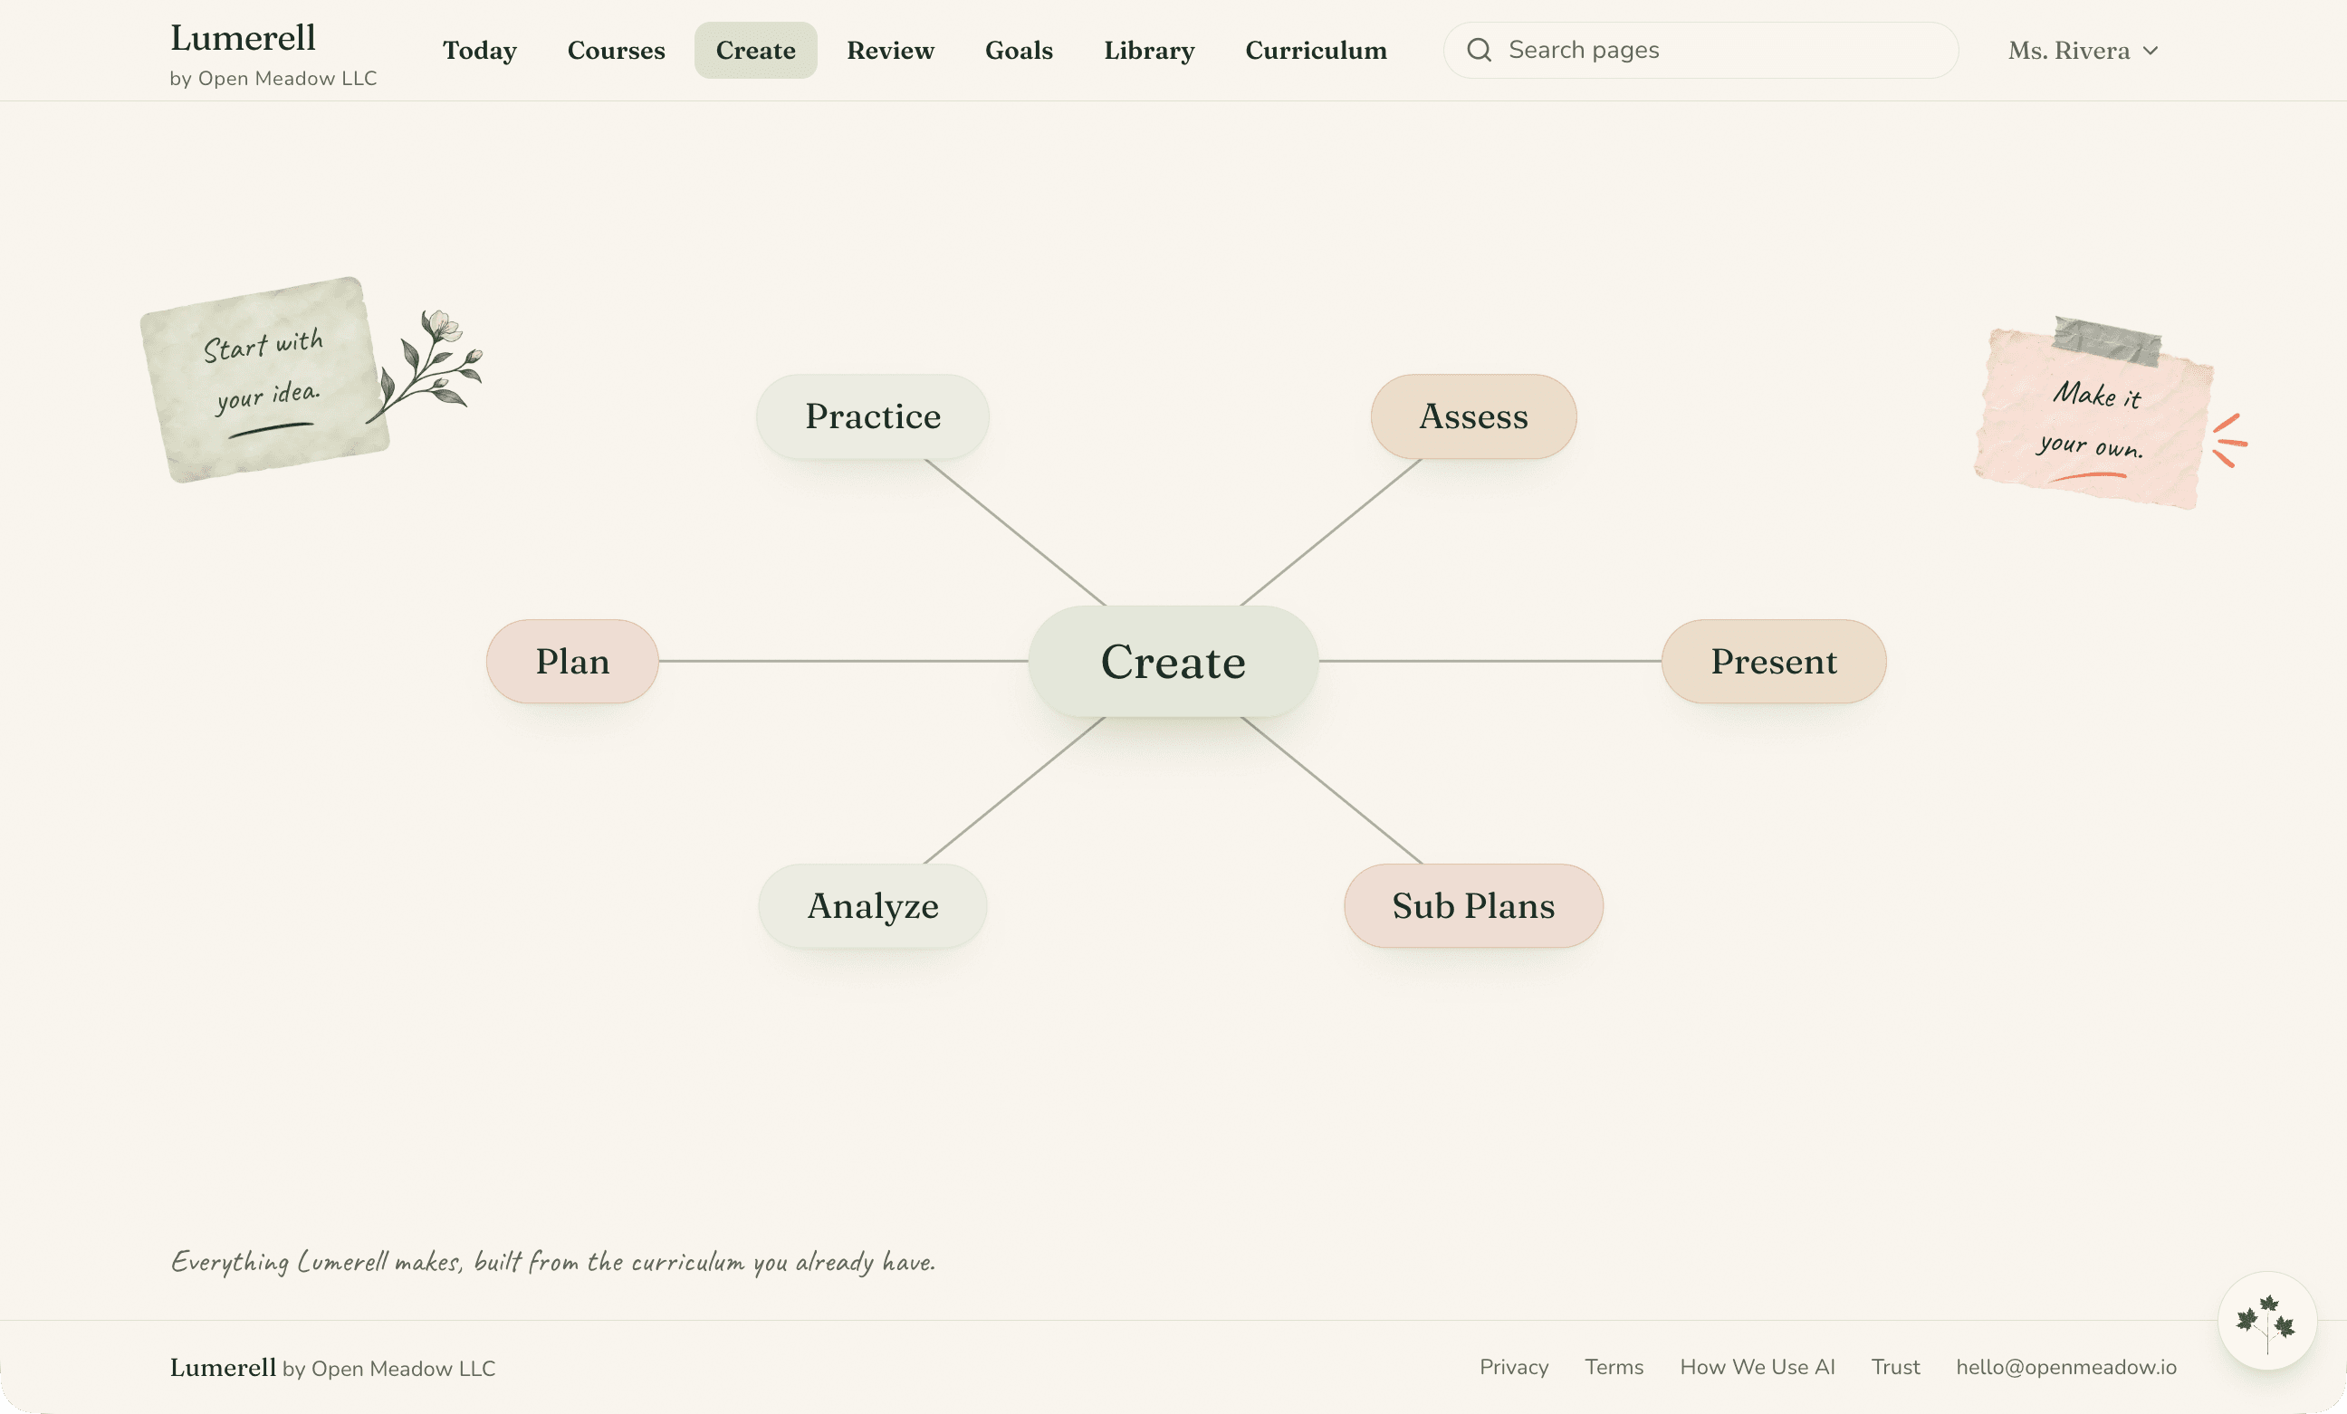Choose the Practice node

tap(873, 416)
